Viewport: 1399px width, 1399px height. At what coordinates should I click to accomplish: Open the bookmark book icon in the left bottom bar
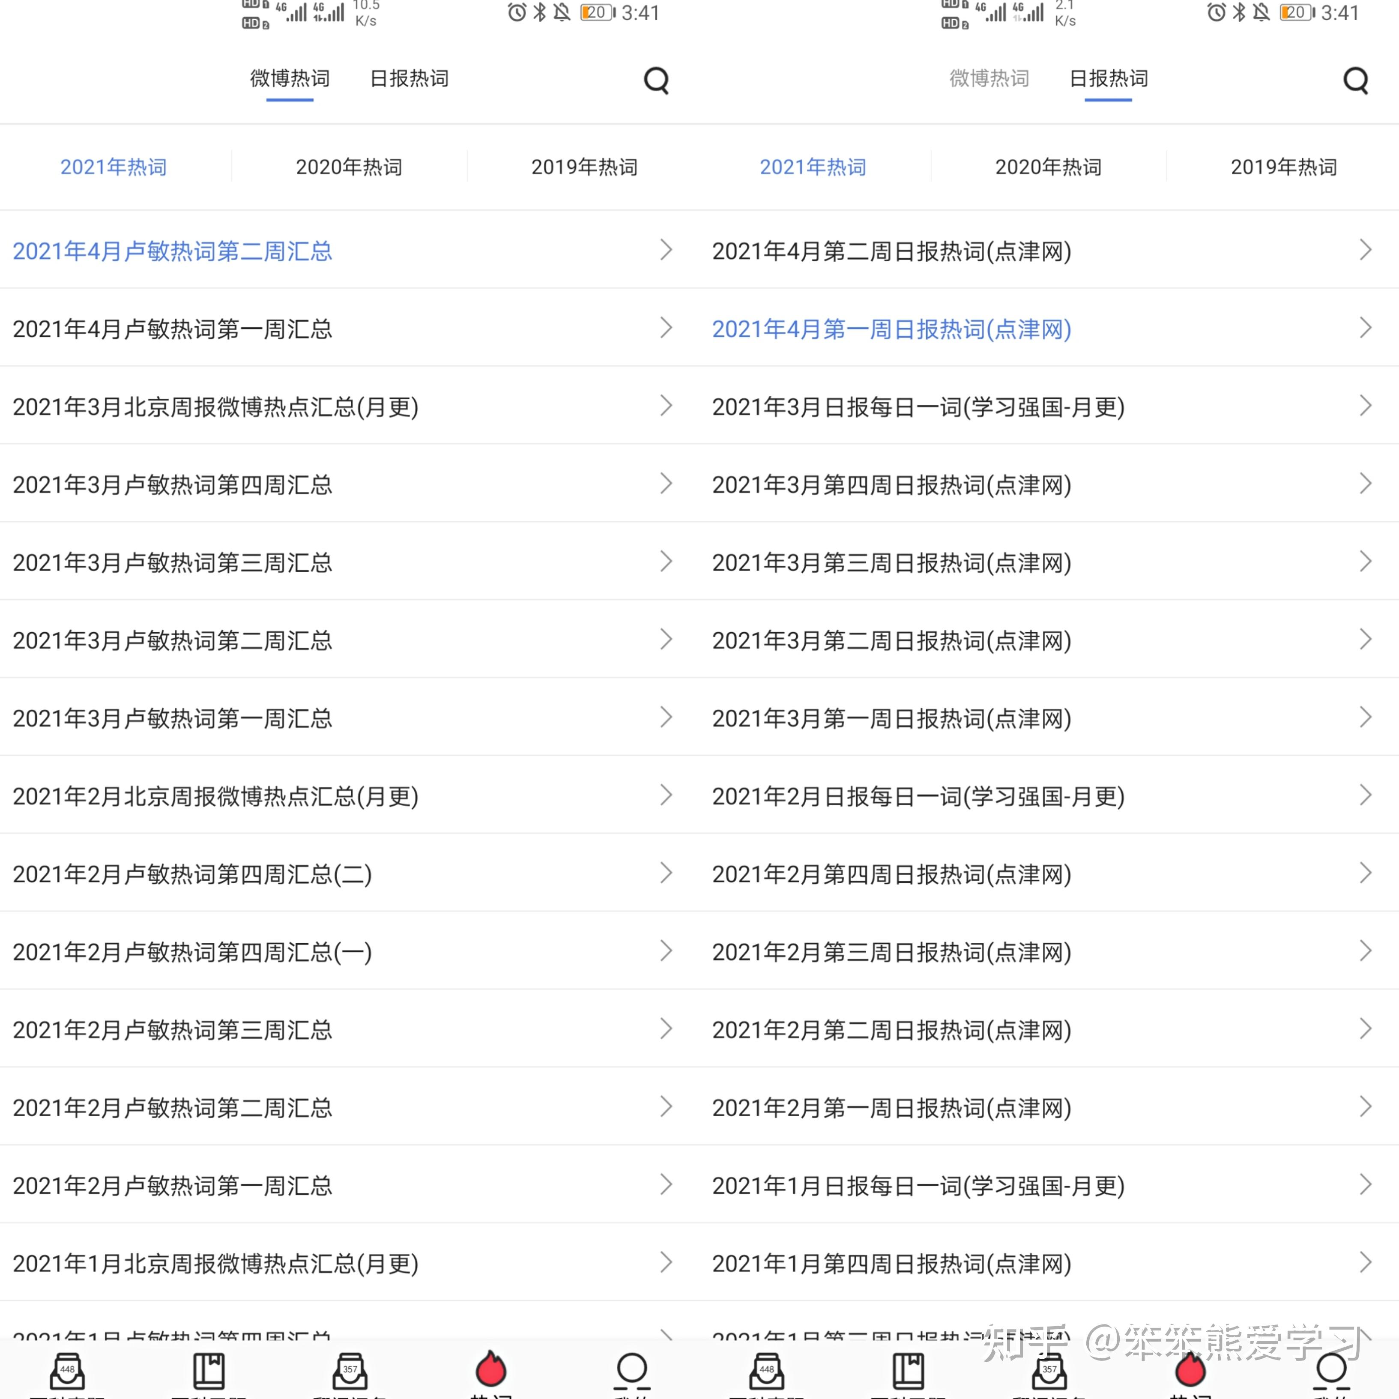pyautogui.click(x=209, y=1370)
